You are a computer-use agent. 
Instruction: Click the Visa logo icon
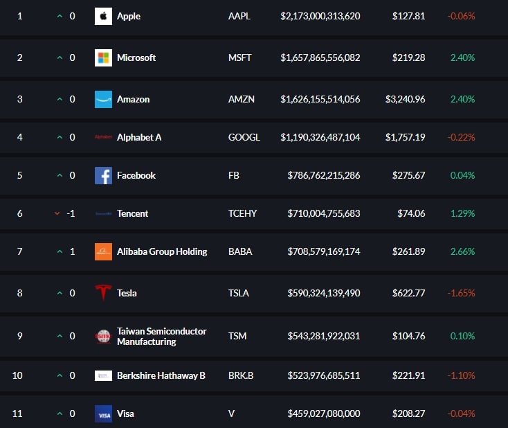[x=103, y=413]
